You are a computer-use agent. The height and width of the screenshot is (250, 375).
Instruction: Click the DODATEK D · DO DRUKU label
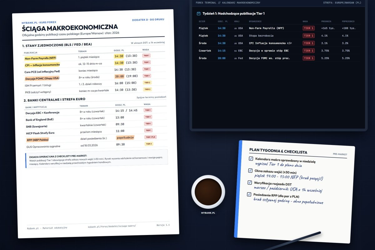coord(148,20)
